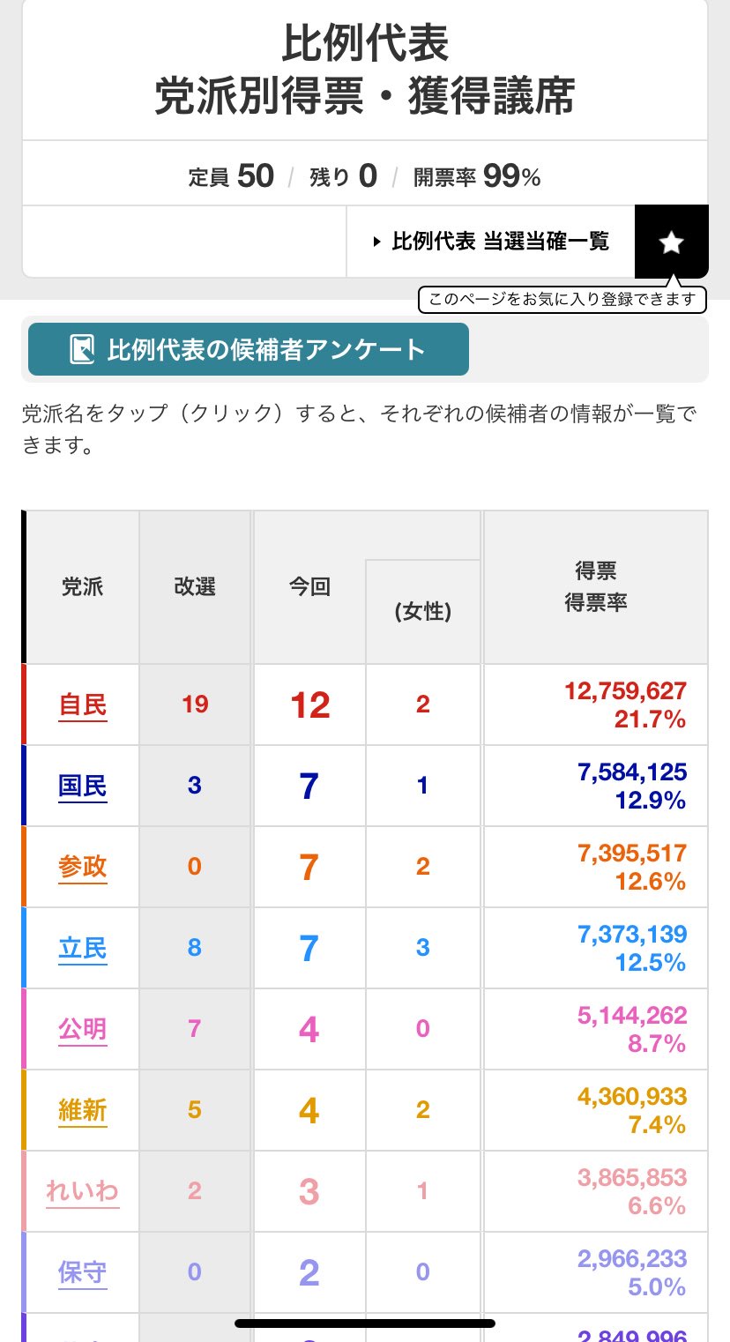Viewport: 730px width, 1342px height.
Task: Tap the 得票 得票率 column header
Action: coord(595,587)
